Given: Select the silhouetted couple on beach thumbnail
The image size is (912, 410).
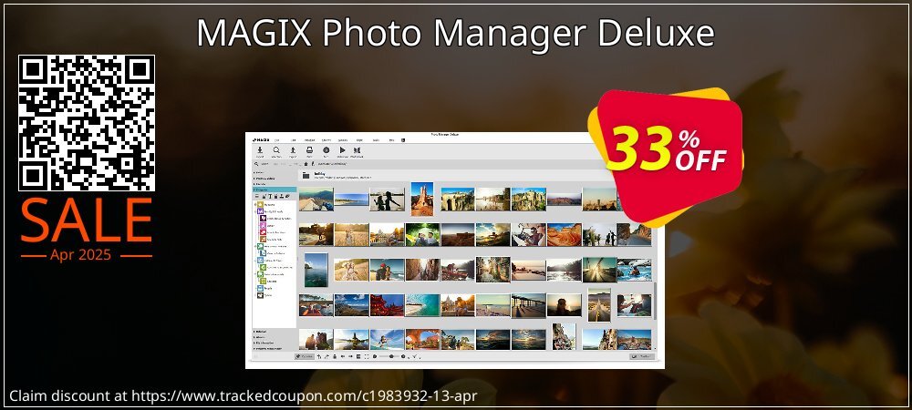Looking at the screenshot, I should pyautogui.click(x=387, y=200).
